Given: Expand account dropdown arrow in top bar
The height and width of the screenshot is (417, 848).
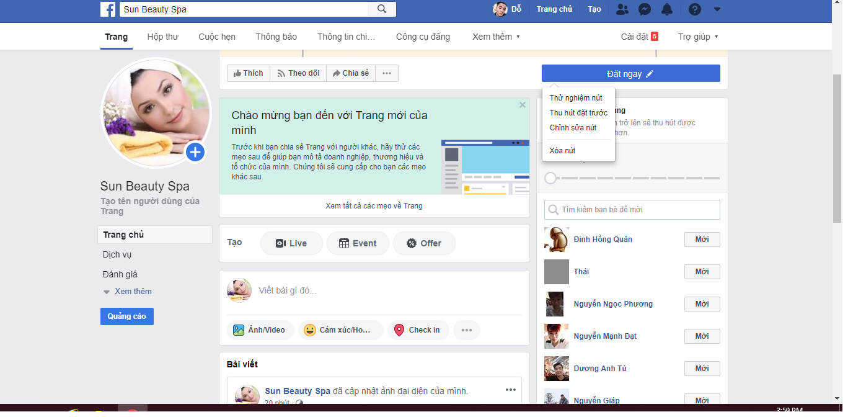Looking at the screenshot, I should point(717,9).
